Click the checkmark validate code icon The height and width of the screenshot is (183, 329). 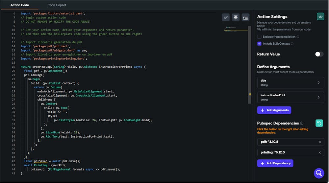(x=225, y=17)
